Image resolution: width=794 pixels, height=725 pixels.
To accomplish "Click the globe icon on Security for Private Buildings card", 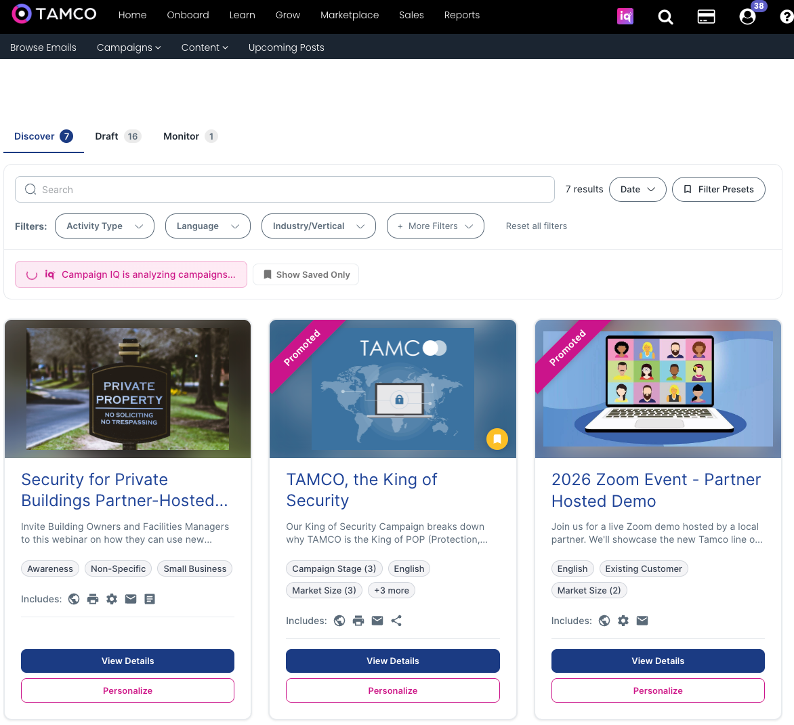I will point(74,599).
